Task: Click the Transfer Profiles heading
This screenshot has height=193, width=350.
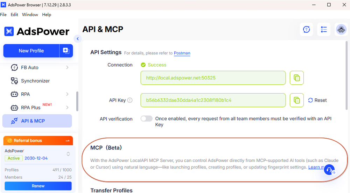Action: click(111, 190)
